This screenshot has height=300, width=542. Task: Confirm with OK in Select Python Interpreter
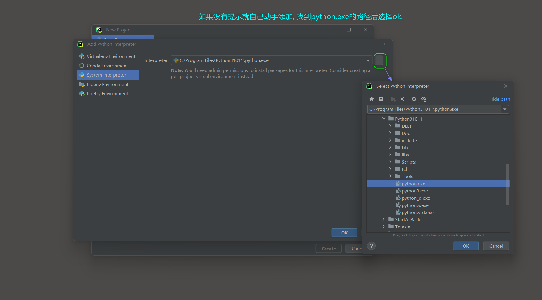tap(466, 246)
